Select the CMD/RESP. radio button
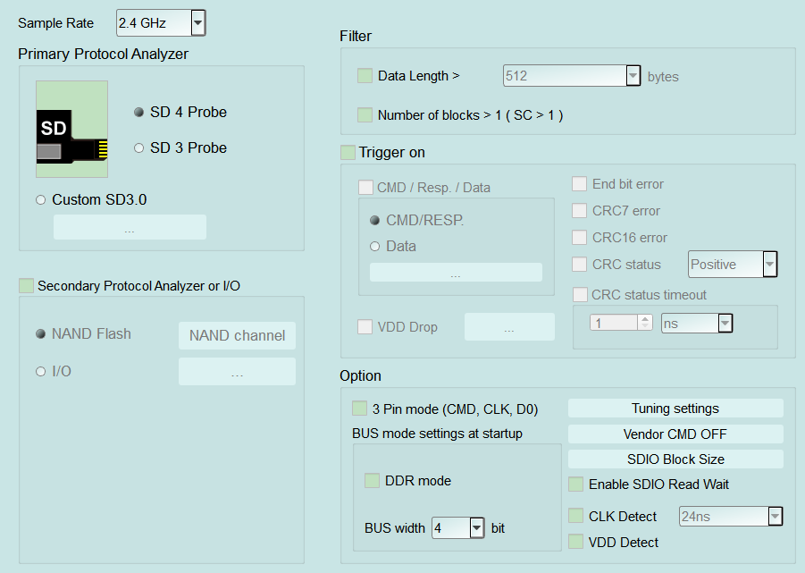 tap(374, 220)
